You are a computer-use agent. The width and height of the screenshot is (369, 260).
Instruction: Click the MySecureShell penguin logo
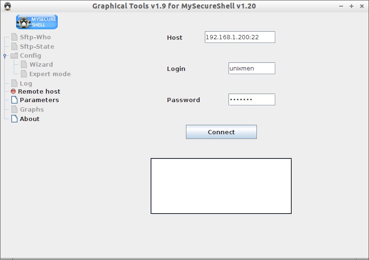[37, 22]
